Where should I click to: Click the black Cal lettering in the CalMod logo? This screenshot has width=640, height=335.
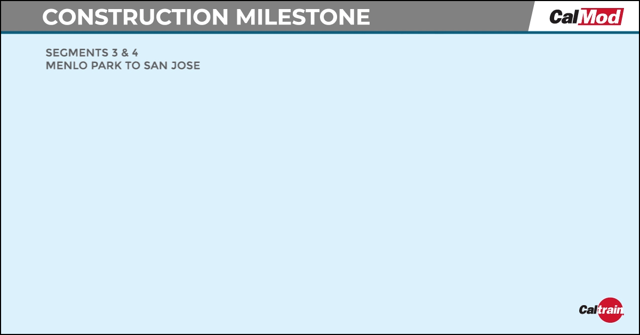point(564,17)
